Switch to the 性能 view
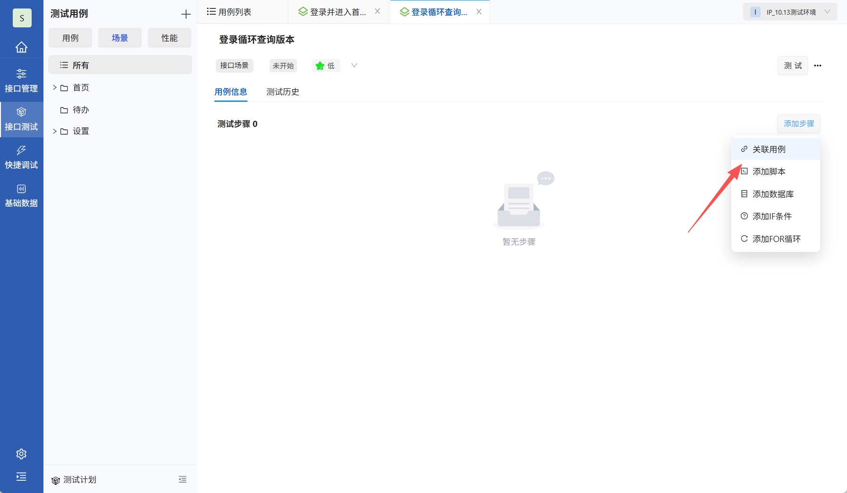This screenshot has width=847, height=493. click(x=169, y=38)
